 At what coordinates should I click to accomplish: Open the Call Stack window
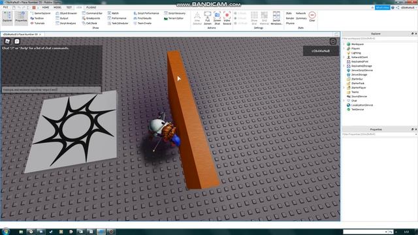coord(89,23)
